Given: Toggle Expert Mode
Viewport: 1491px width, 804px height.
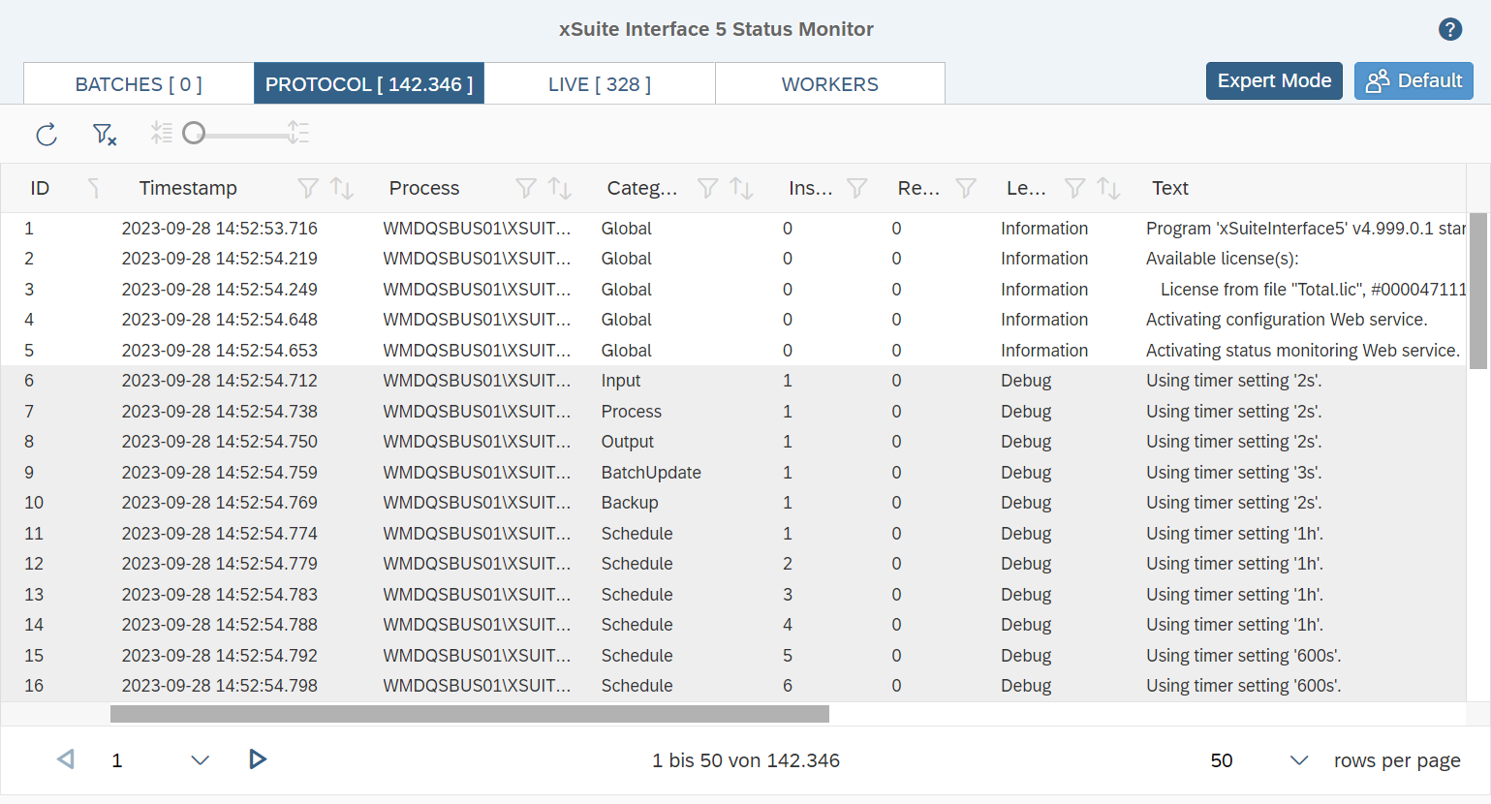Looking at the screenshot, I should pyautogui.click(x=1274, y=80).
